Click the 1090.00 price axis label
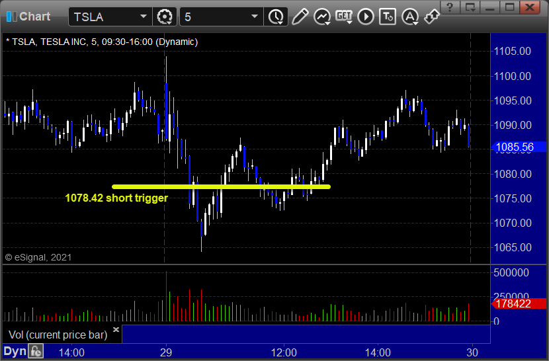This screenshot has width=549, height=361. (x=512, y=126)
